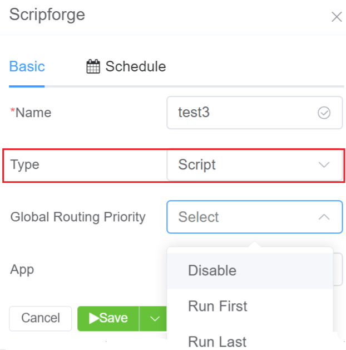Click the green Save button

(108, 318)
